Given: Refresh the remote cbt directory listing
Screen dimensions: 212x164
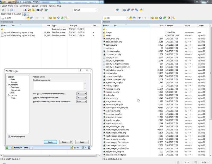Looking at the screenshot, I should 165,18.
